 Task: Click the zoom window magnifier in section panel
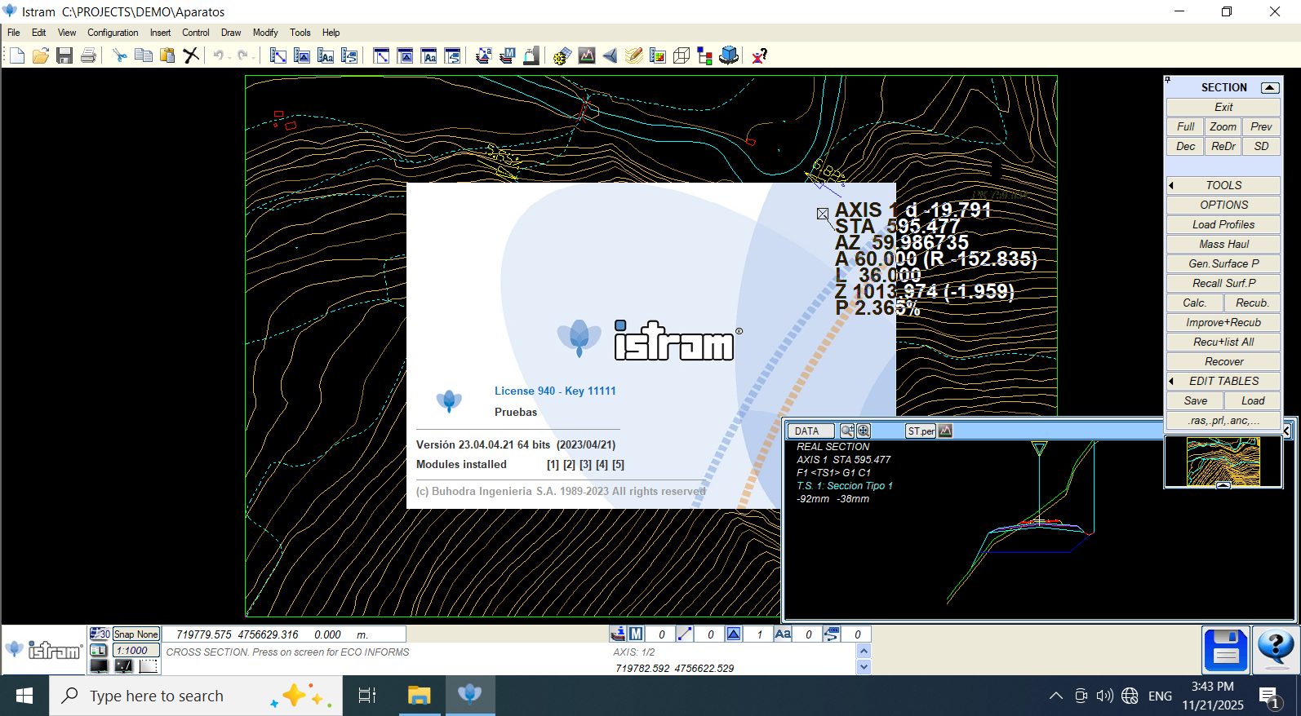tap(847, 431)
